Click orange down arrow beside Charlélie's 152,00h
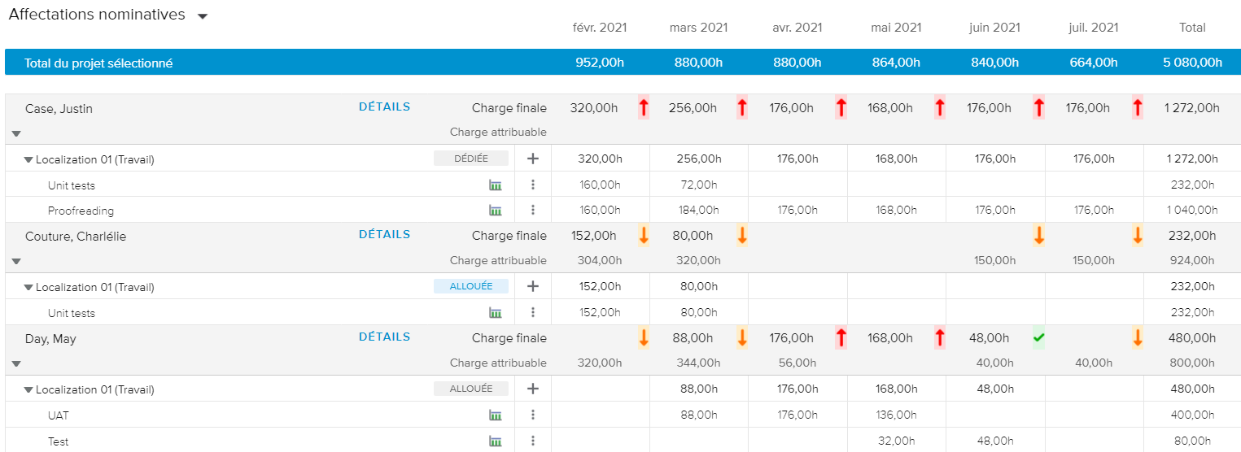 tap(644, 236)
